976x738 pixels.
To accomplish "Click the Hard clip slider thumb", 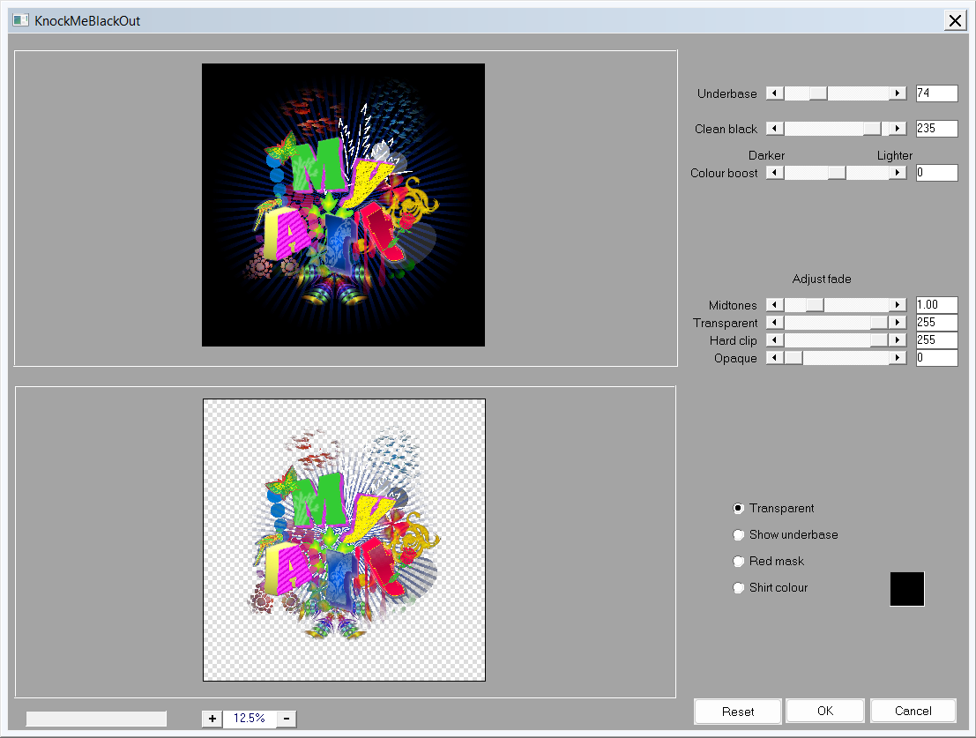I will (879, 339).
